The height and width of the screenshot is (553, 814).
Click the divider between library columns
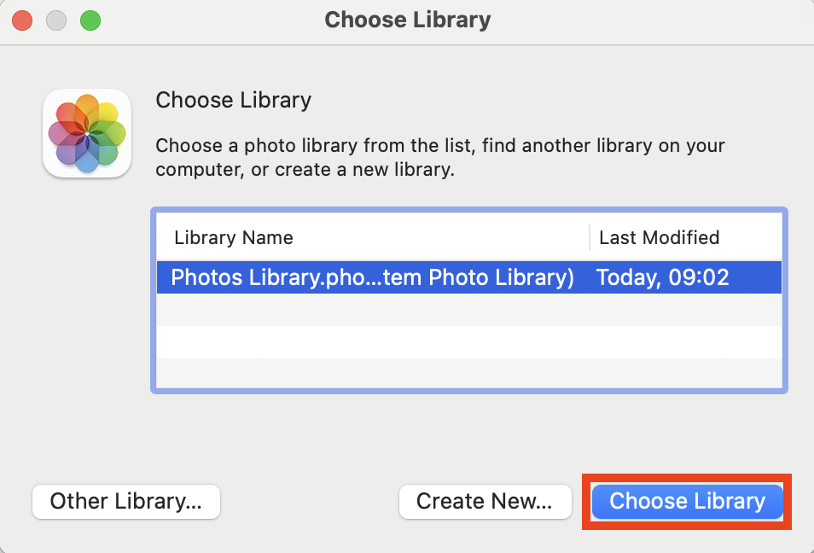click(590, 237)
